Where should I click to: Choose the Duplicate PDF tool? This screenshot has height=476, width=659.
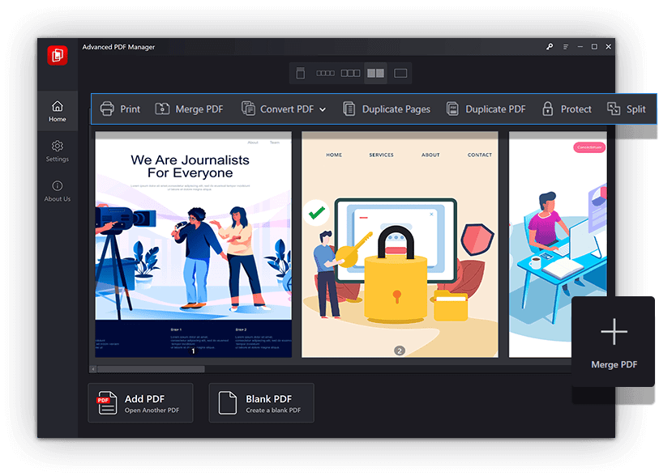pos(486,109)
